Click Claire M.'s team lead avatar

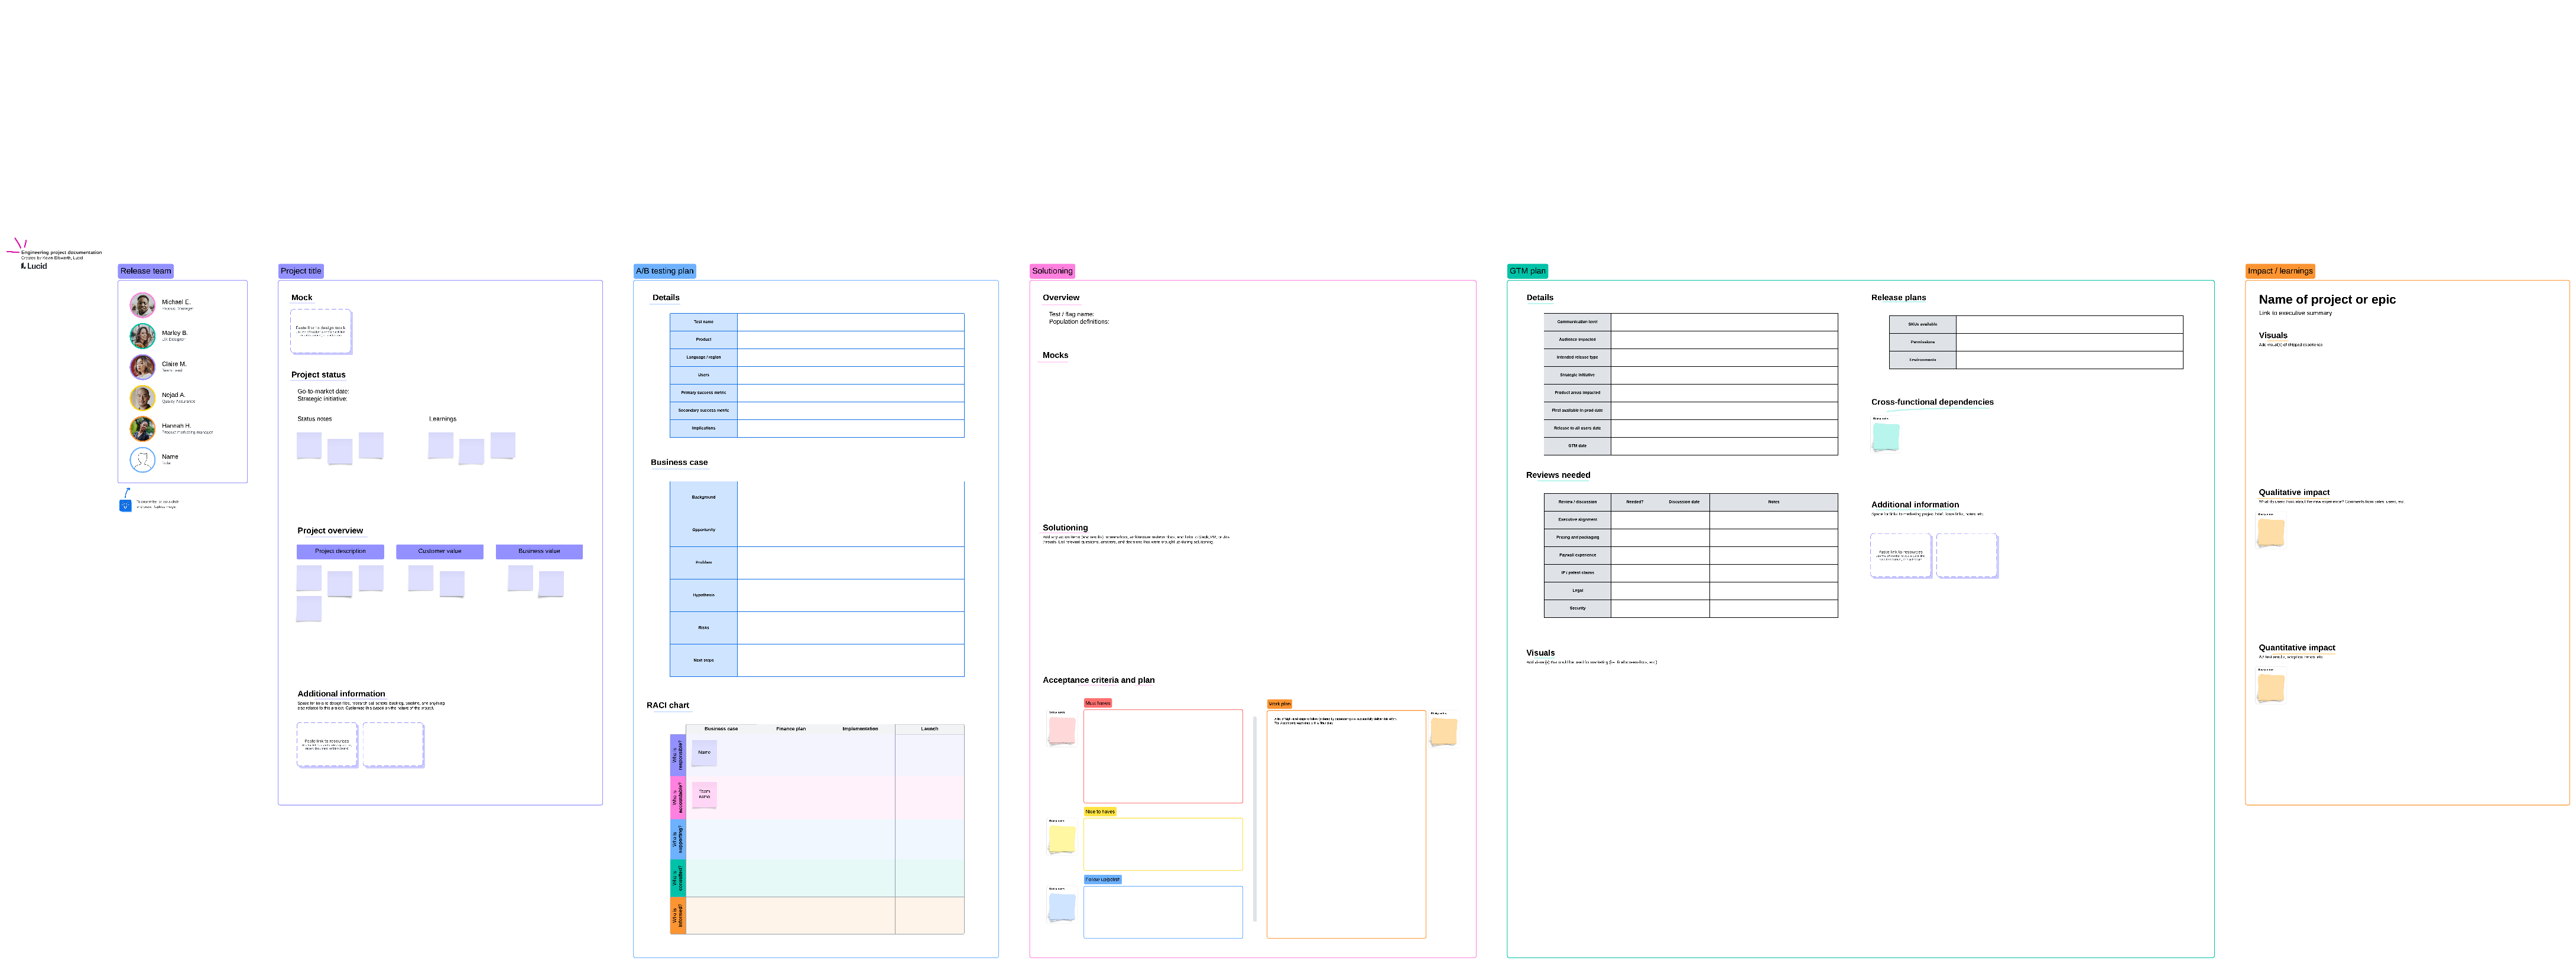click(142, 367)
